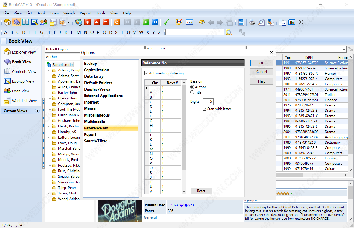
Task: Click Lookup View in sidebar
Action: point(23,81)
